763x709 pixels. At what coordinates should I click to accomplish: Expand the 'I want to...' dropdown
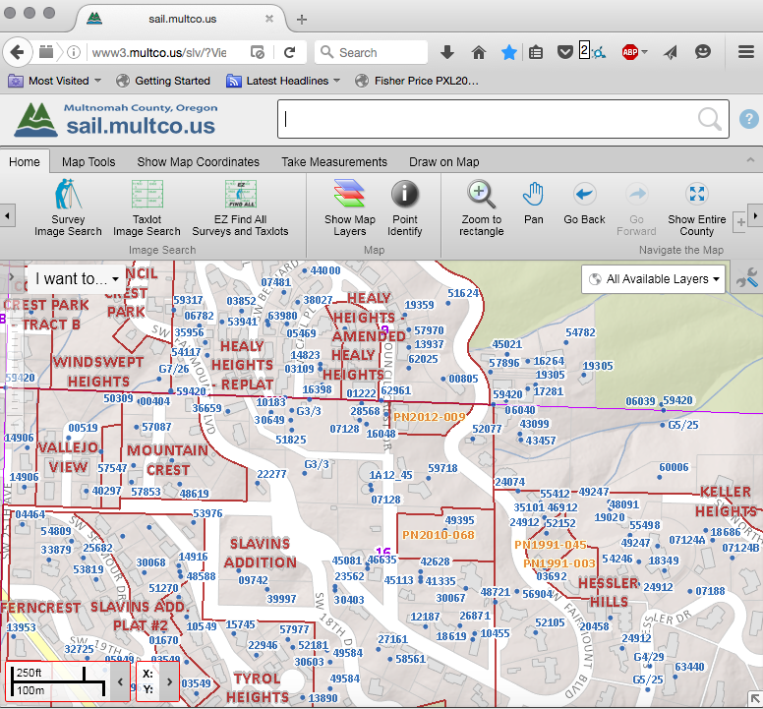(x=78, y=278)
